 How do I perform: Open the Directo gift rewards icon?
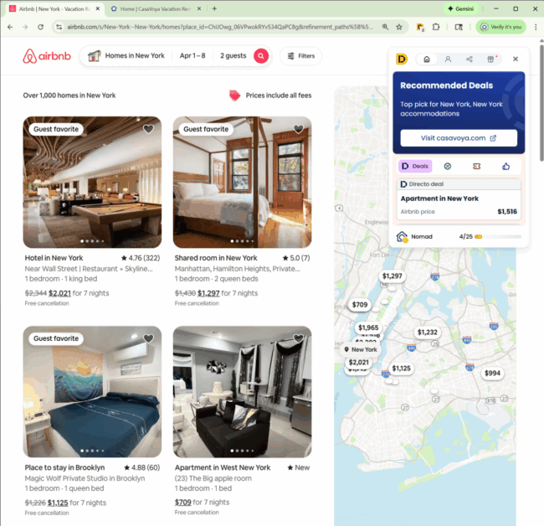click(x=490, y=59)
